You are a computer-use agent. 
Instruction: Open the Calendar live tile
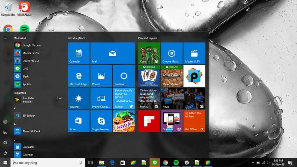click(x=79, y=53)
